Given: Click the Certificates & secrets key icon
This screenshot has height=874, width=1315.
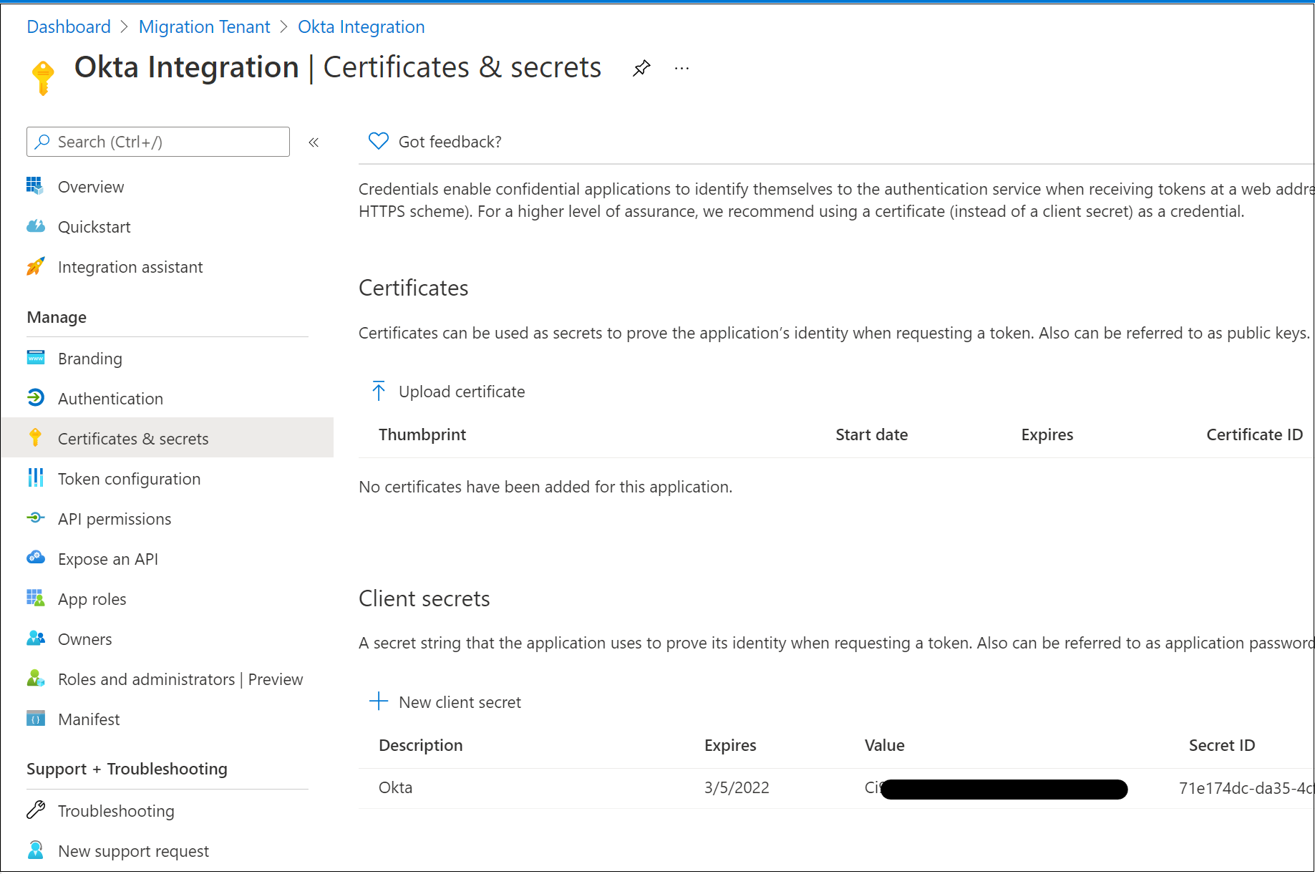Looking at the screenshot, I should click(x=35, y=437).
